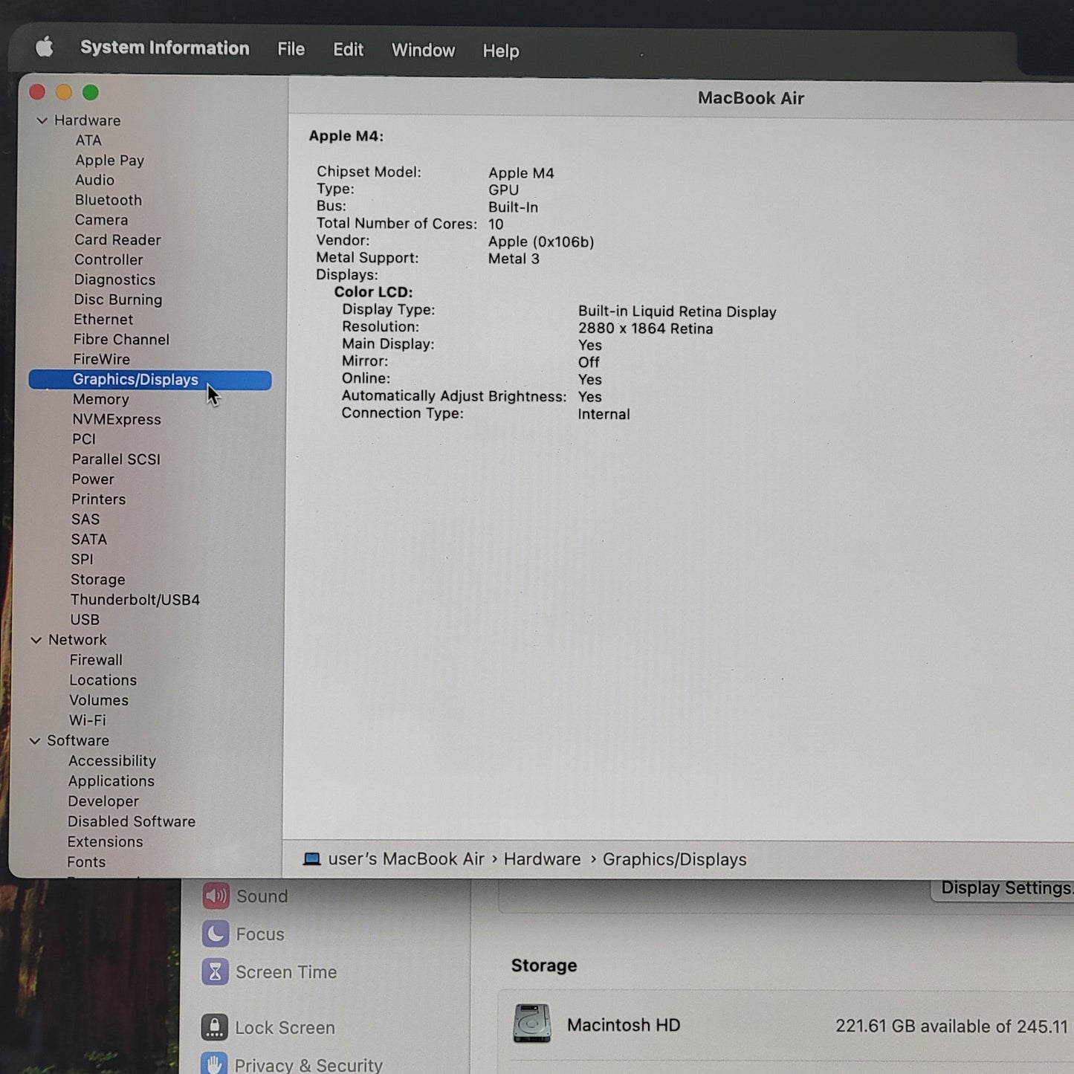This screenshot has width=1074, height=1074.
Task: Select Disc Burning item
Action: click(x=117, y=300)
